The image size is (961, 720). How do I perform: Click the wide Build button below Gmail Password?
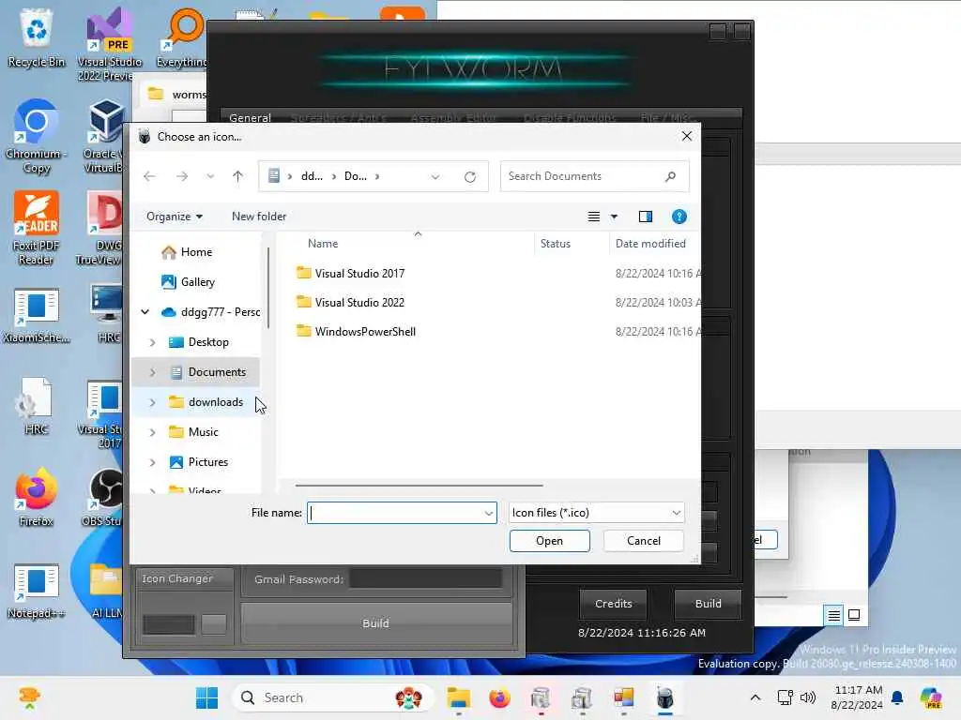click(x=375, y=623)
